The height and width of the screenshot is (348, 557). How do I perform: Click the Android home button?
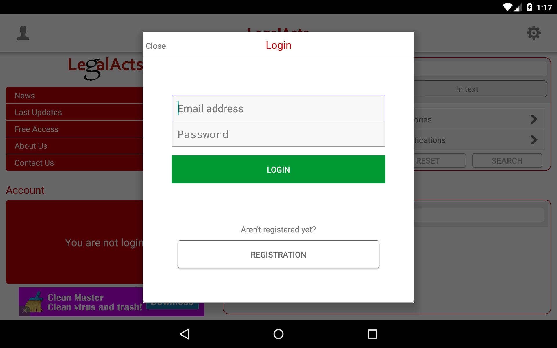278,333
